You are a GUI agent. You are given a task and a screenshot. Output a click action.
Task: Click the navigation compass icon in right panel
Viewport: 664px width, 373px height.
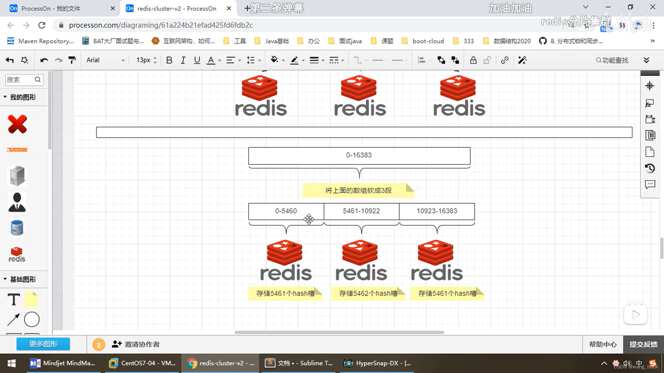click(649, 86)
